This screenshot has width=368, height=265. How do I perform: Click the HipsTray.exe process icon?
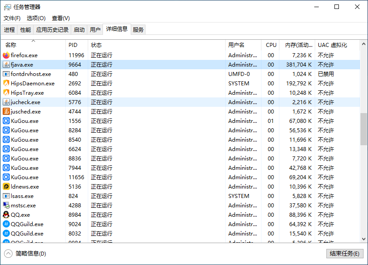pyautogui.click(x=6, y=93)
